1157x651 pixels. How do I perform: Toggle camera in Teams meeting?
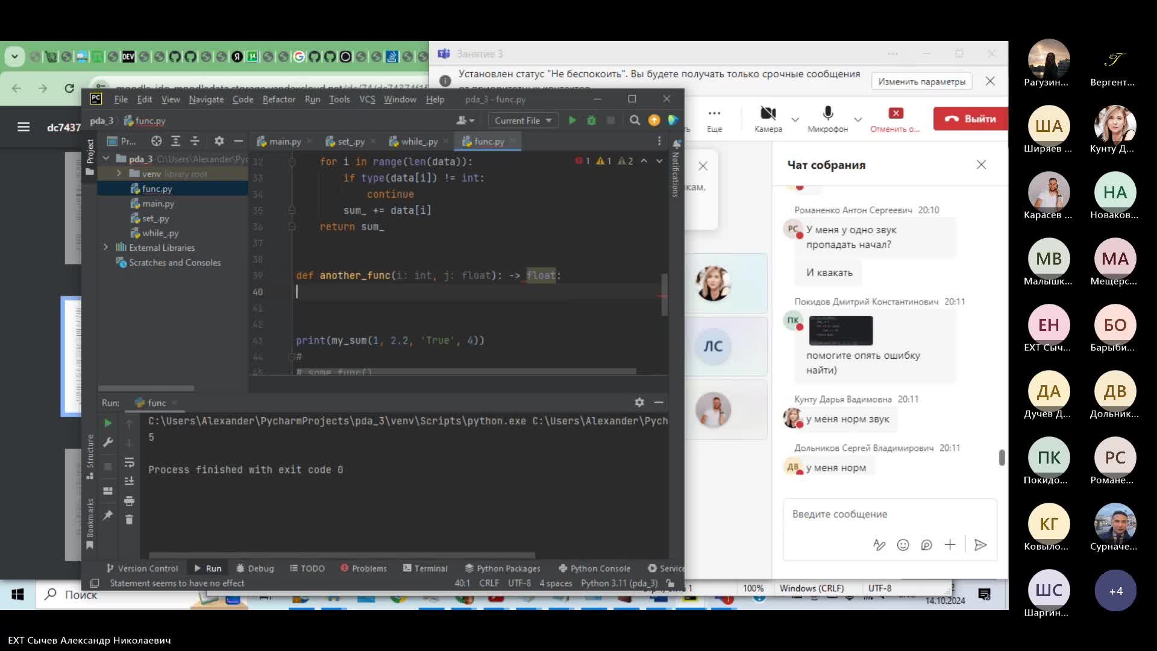768,119
